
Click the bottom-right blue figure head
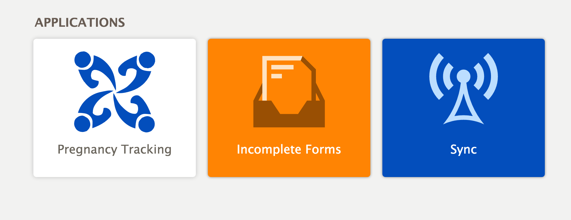point(147,124)
